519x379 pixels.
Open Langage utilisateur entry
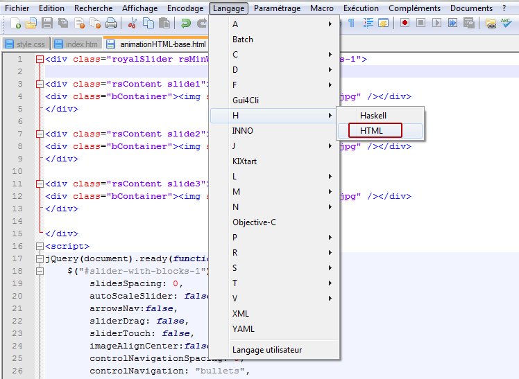pyautogui.click(x=274, y=350)
